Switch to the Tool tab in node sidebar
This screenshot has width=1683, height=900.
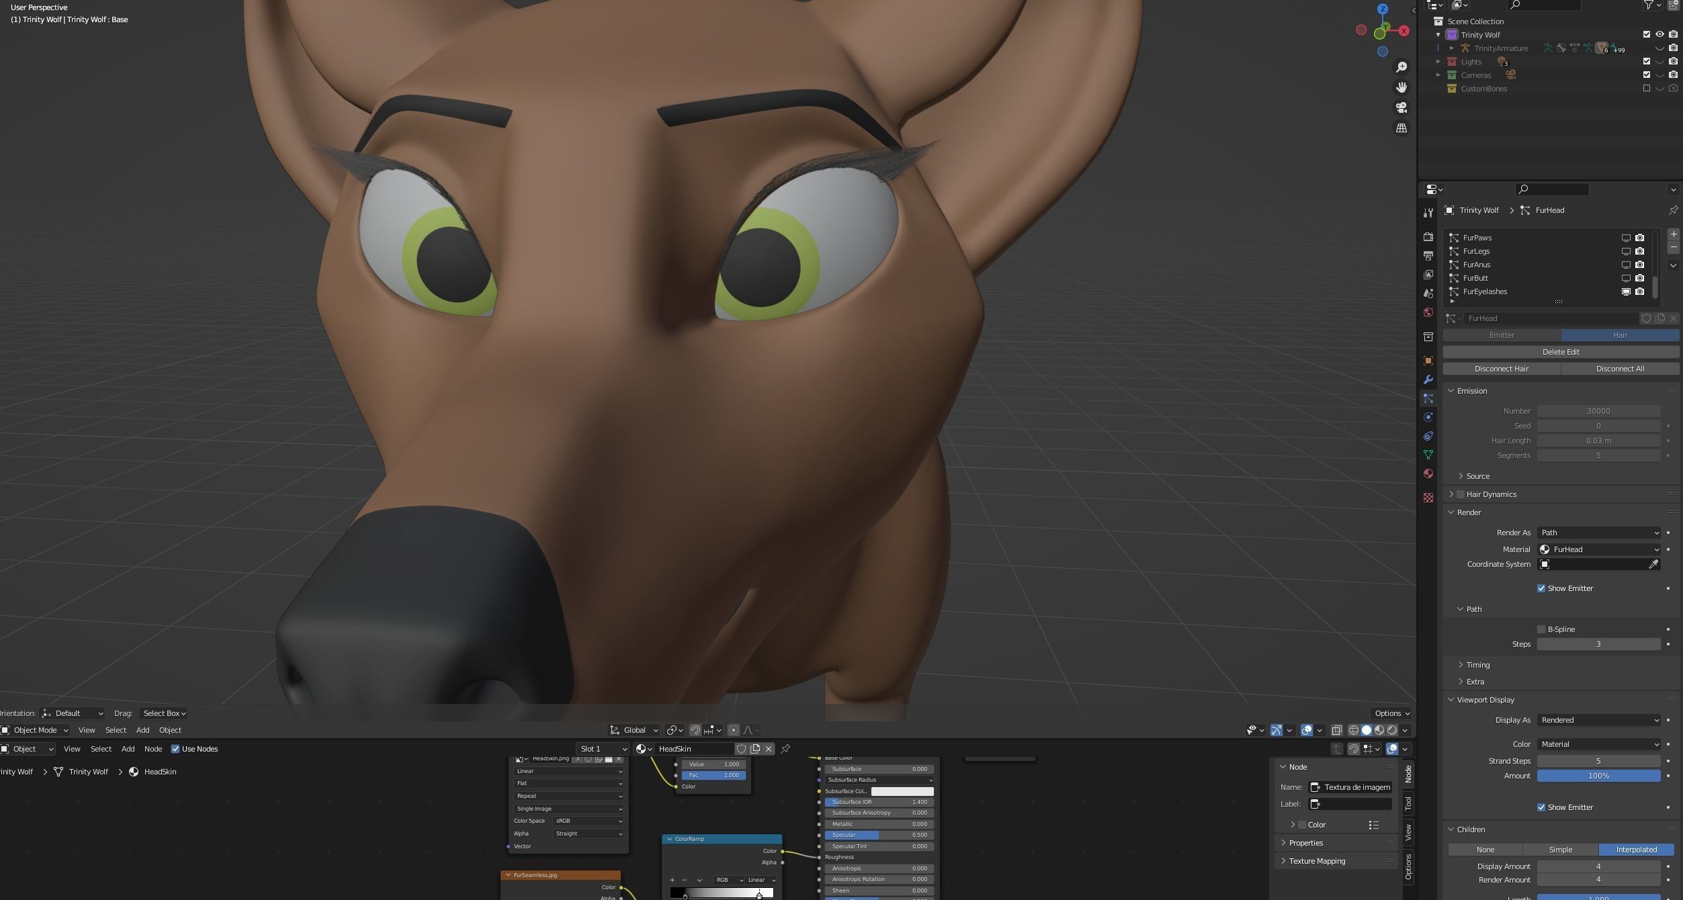tap(1408, 803)
